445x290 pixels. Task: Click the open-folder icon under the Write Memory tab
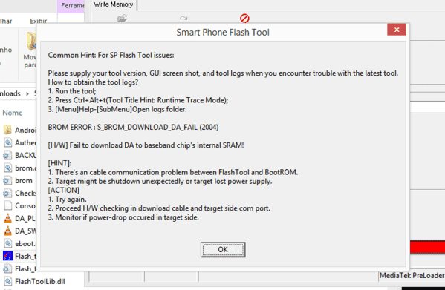(123, 19)
